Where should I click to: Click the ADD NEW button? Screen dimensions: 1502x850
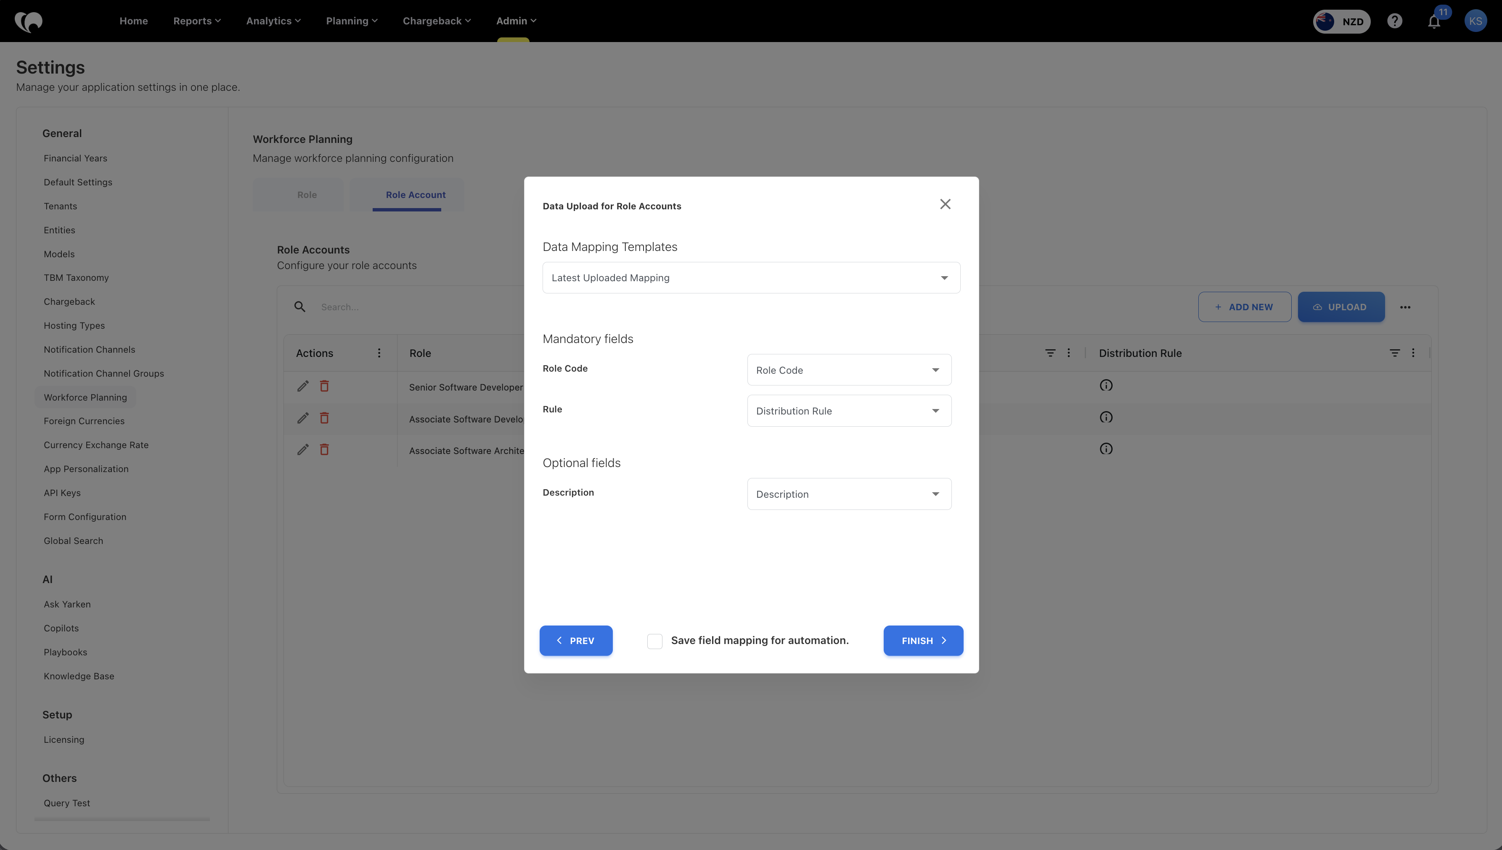click(1245, 307)
